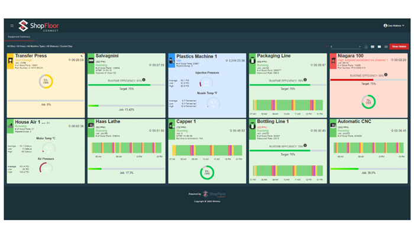414x237 pixels.
Task: Click the Salvagnini machine icon
Action: (91, 60)
